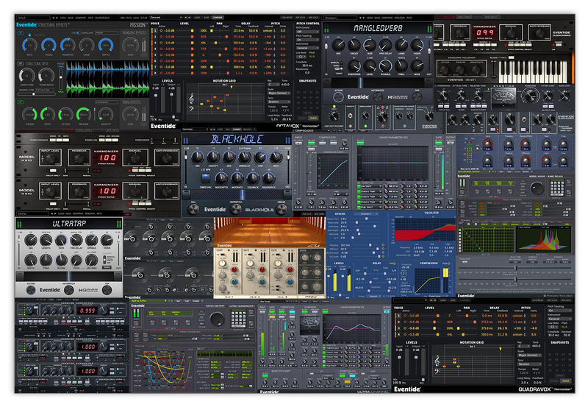Click the MangledVerb HOTSWITCH footswitch

[x=378, y=97]
